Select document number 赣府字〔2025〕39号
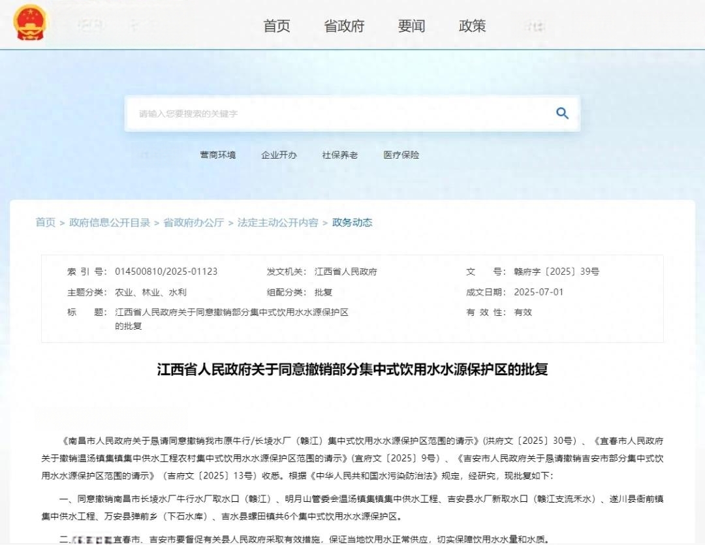The width and height of the screenshot is (705, 545). [557, 272]
